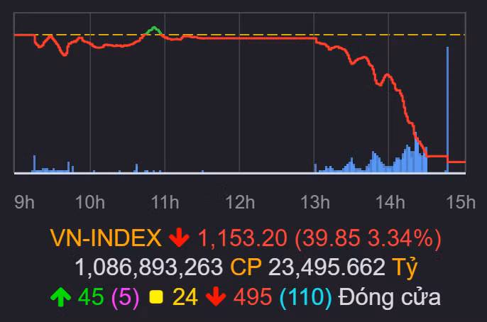Click the 13h time axis label

click(314, 202)
